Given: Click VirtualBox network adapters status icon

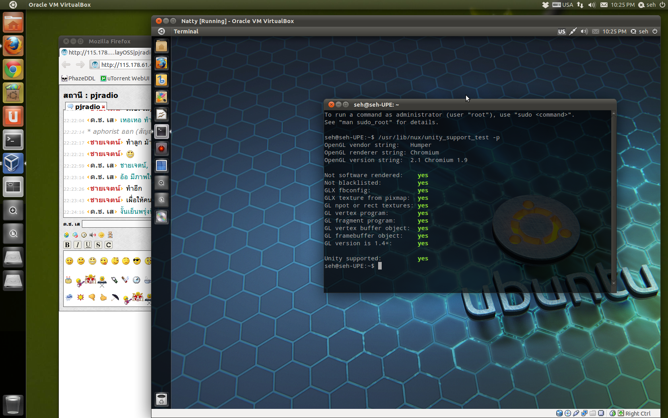Looking at the screenshot, I should pos(584,413).
